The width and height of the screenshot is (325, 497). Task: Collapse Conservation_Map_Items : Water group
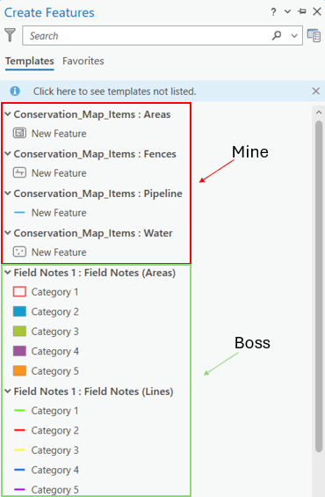(x=8, y=233)
